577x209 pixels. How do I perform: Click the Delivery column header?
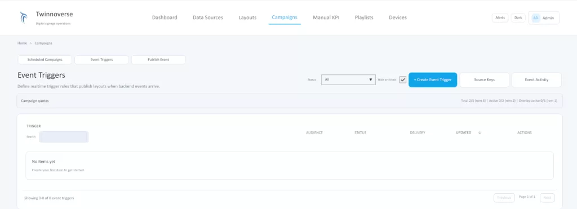tap(418, 132)
